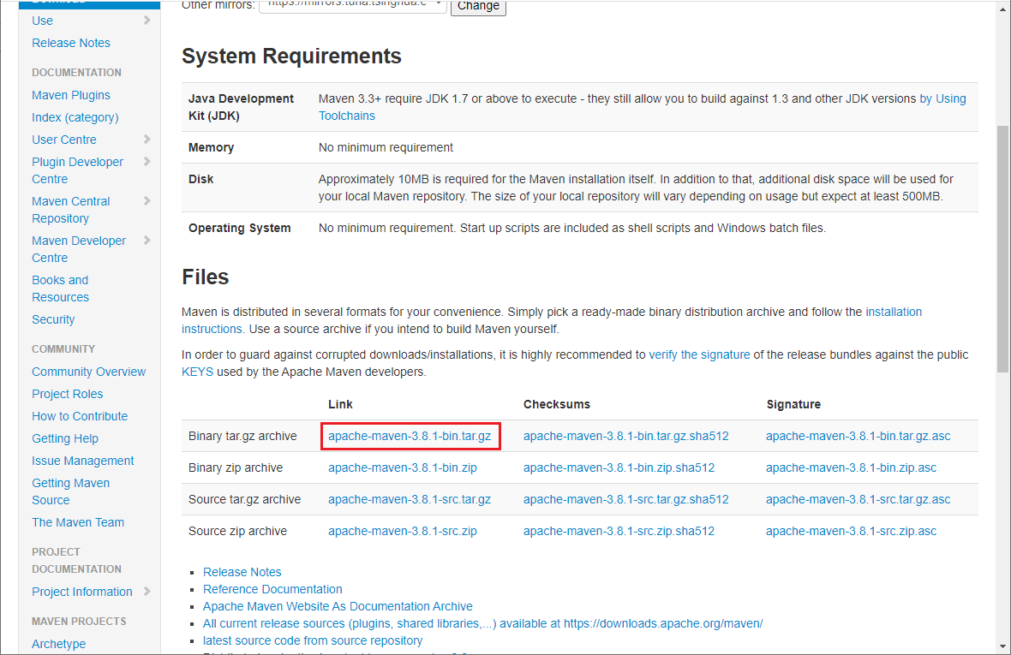Open Project Information link
1011x655 pixels.
tap(82, 592)
